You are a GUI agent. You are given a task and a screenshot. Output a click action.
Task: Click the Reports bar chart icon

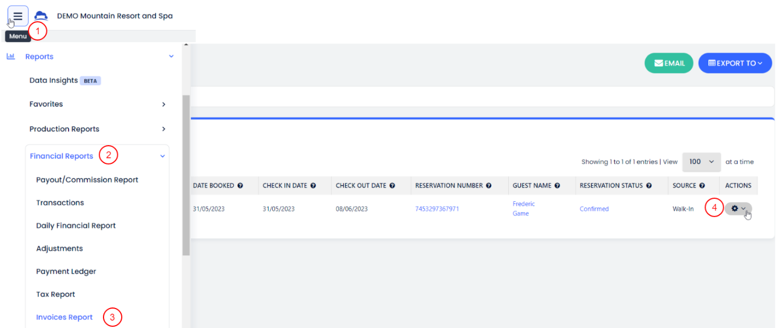10,57
